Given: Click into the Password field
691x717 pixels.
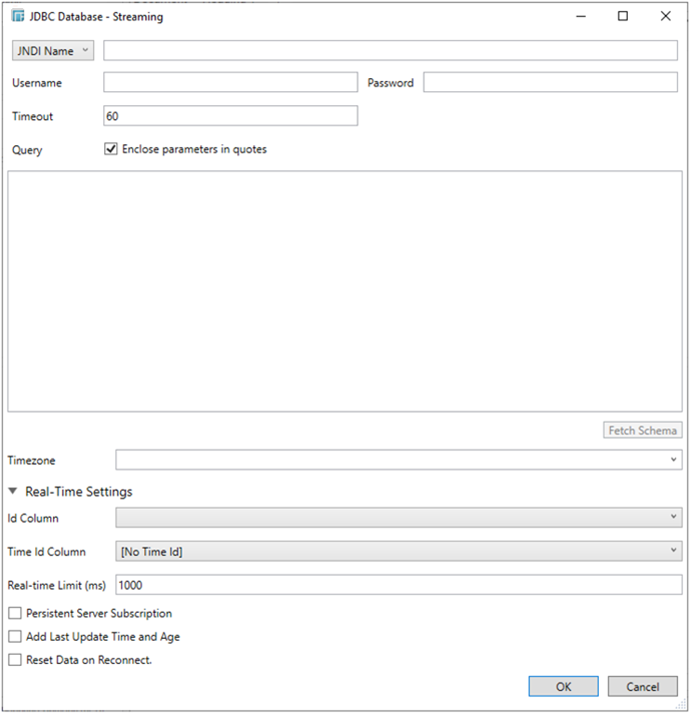Looking at the screenshot, I should click(550, 83).
